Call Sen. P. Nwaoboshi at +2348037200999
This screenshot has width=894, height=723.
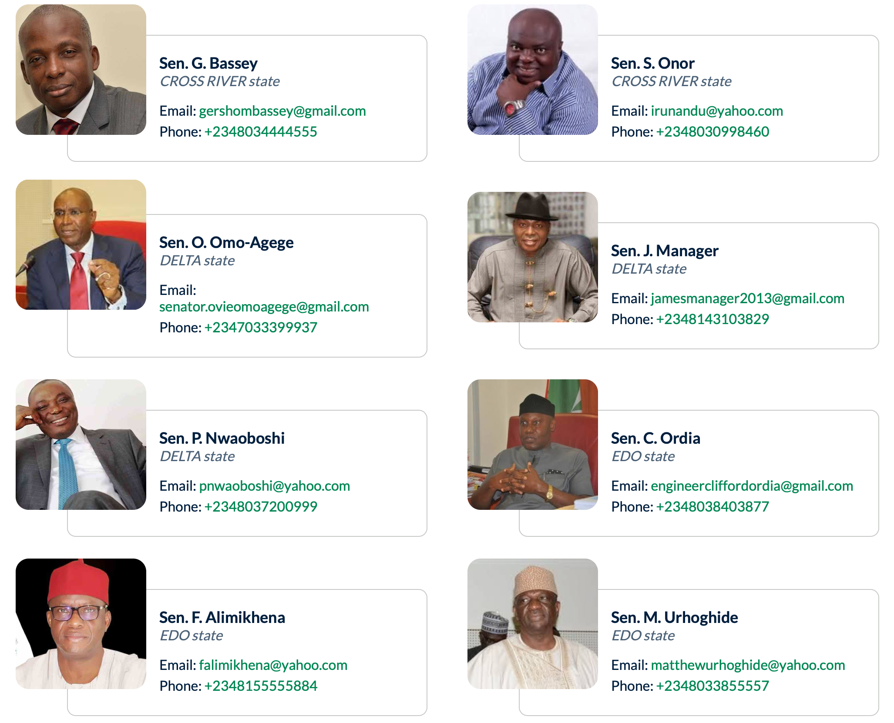tap(261, 506)
